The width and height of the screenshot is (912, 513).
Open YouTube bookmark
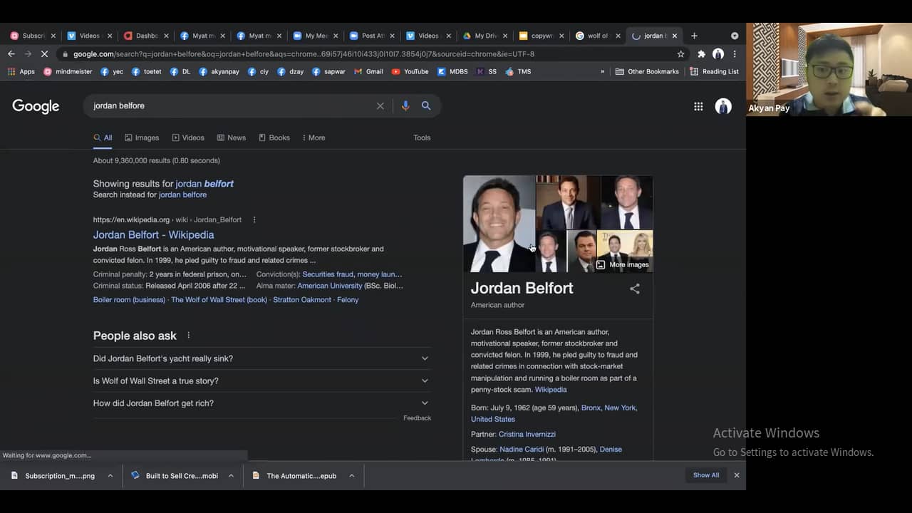point(410,71)
